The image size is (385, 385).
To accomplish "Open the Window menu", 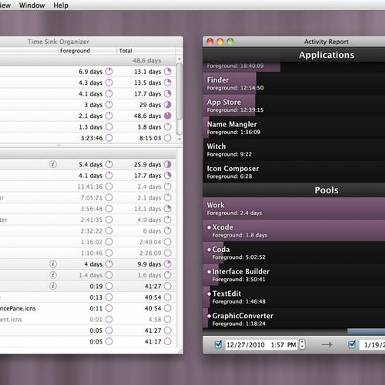I will (x=32, y=5).
